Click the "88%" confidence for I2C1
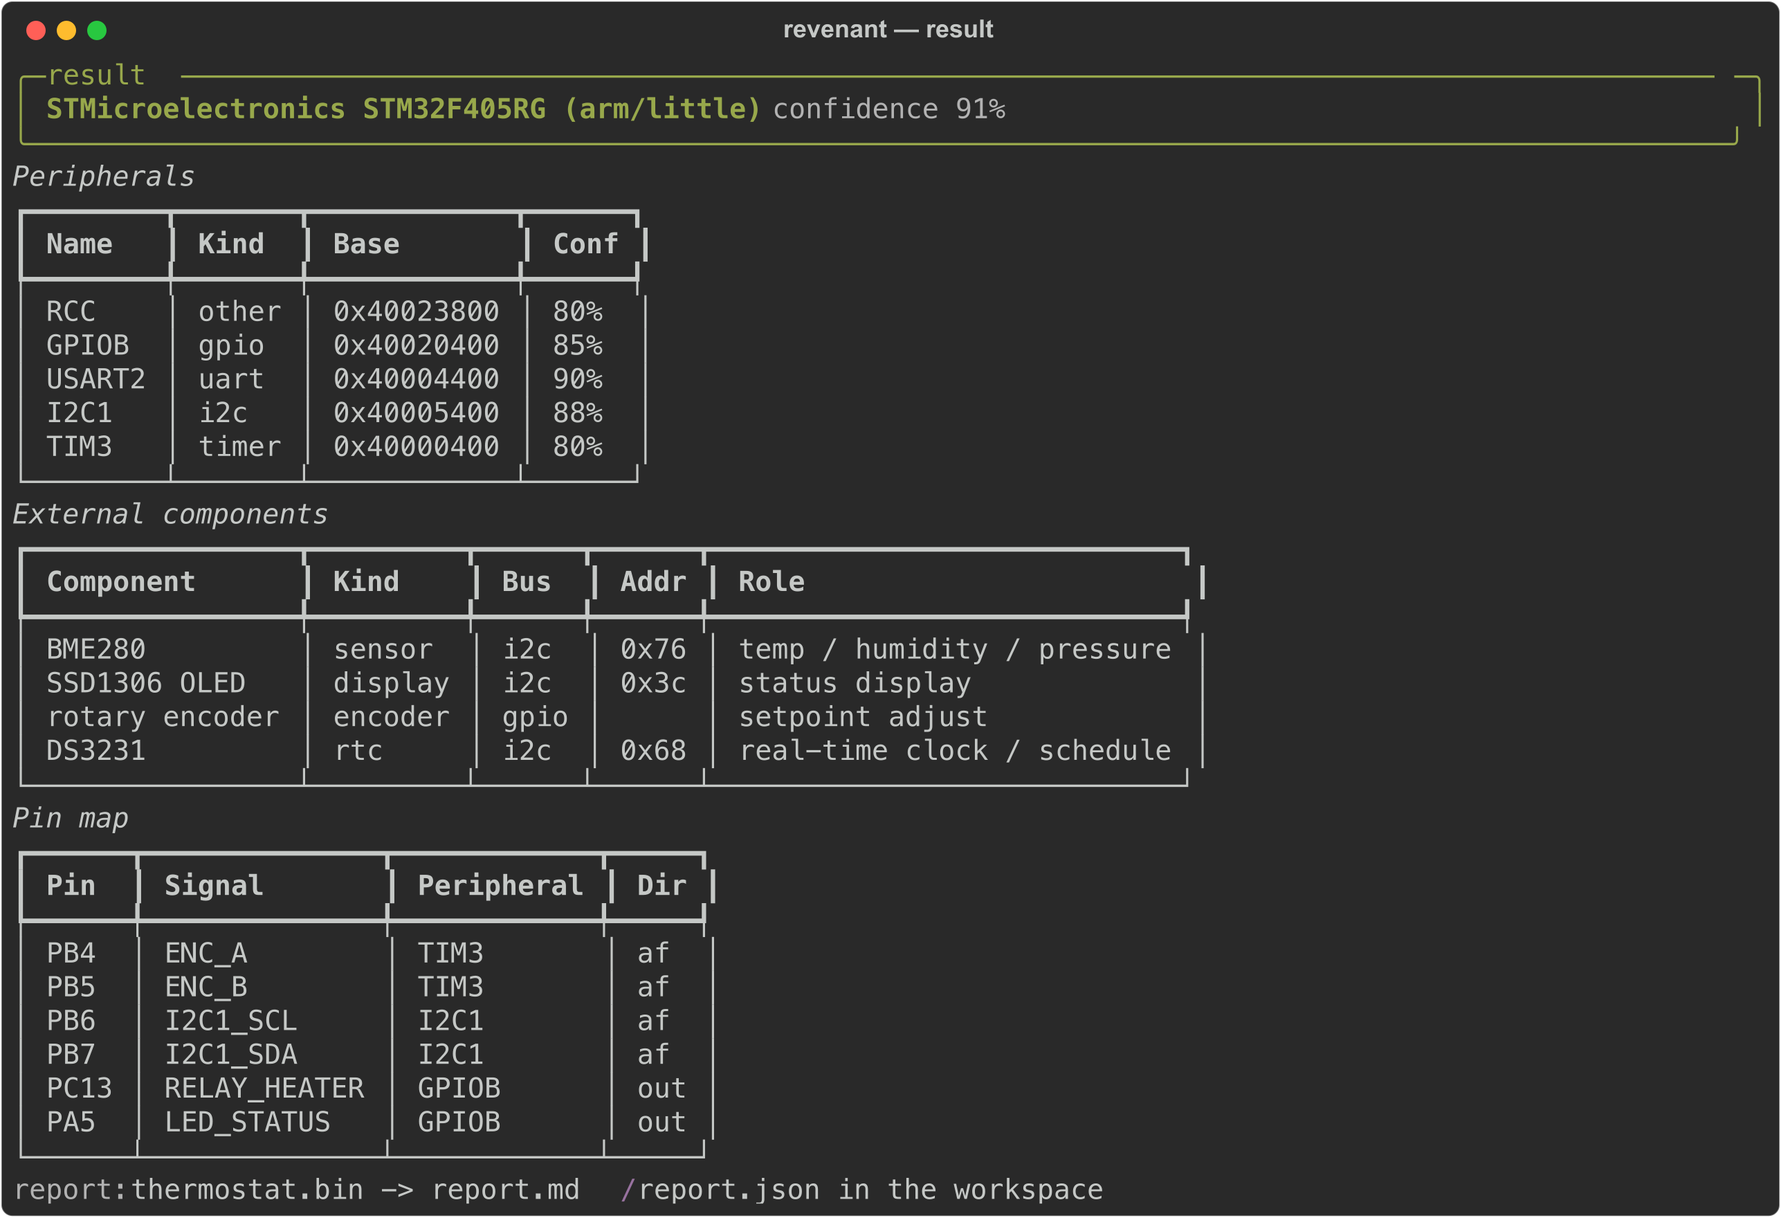The width and height of the screenshot is (1781, 1218). (578, 413)
